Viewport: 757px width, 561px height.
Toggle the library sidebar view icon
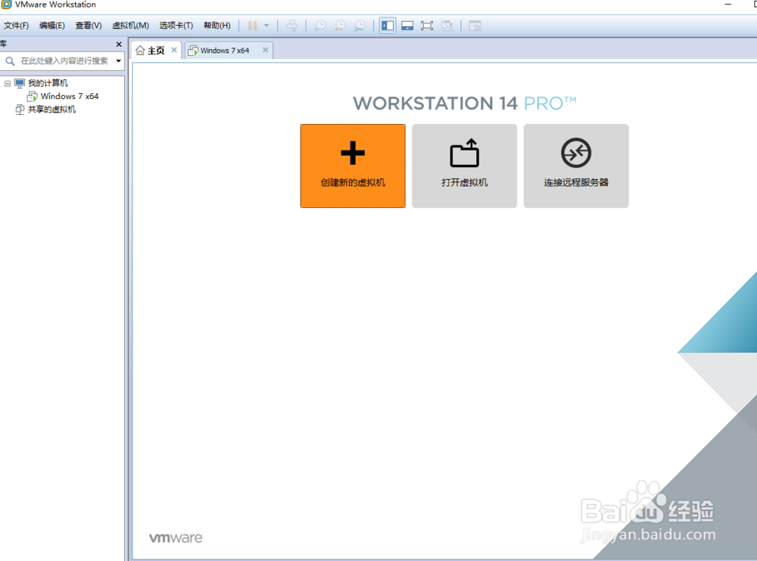click(388, 26)
